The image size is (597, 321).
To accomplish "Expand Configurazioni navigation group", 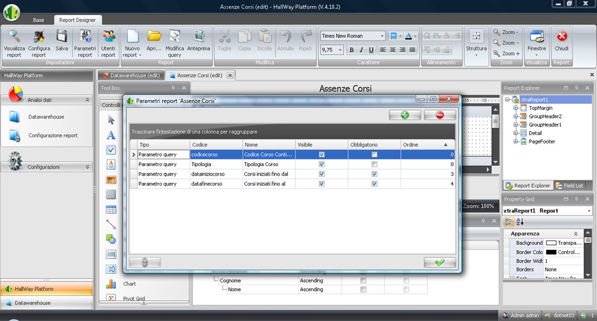I will [x=87, y=167].
